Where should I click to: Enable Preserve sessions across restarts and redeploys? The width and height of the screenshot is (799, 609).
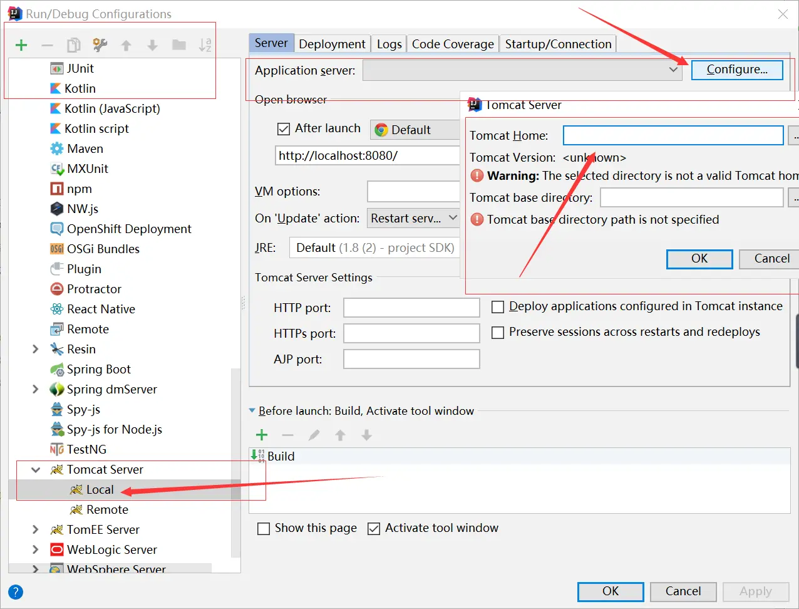pyautogui.click(x=498, y=333)
